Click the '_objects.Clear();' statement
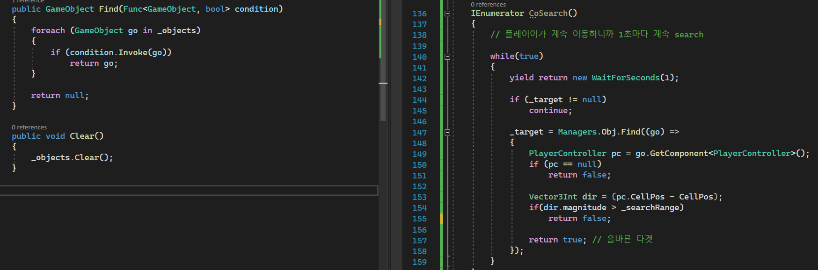Viewport: 818px width, 270px height. coord(72,157)
